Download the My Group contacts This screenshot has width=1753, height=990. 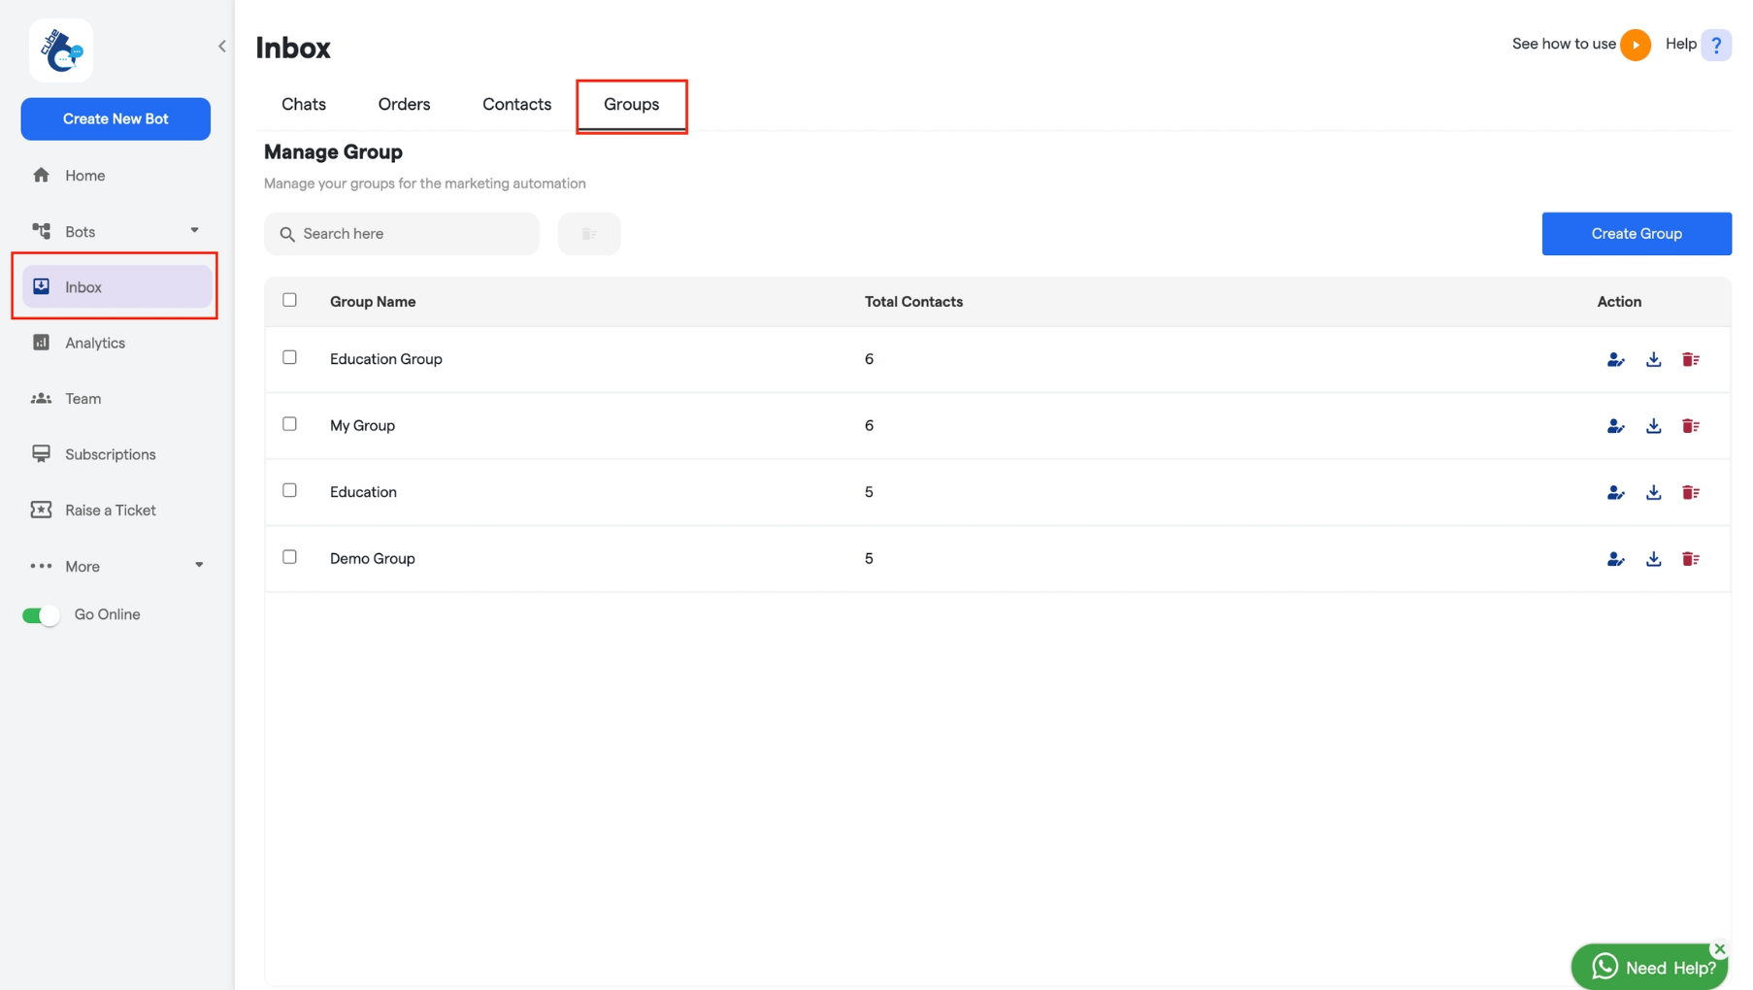click(x=1654, y=426)
